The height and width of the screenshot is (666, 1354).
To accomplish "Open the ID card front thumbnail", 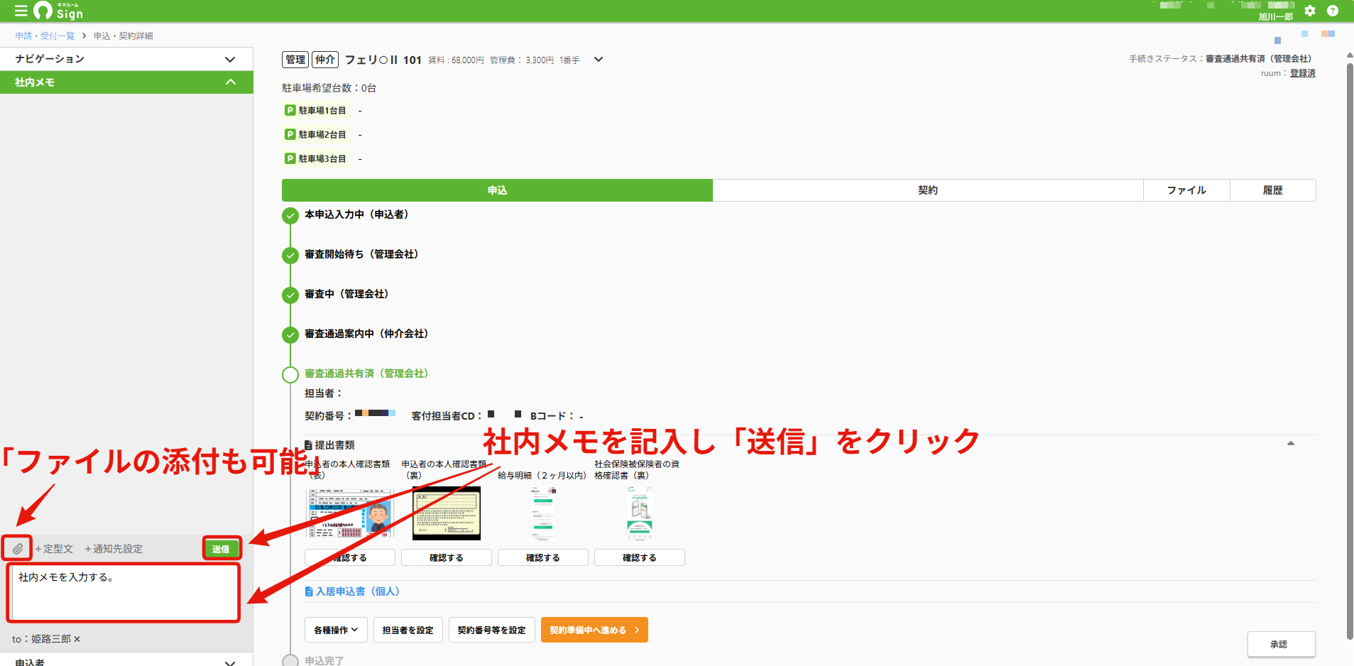I will [x=350, y=513].
